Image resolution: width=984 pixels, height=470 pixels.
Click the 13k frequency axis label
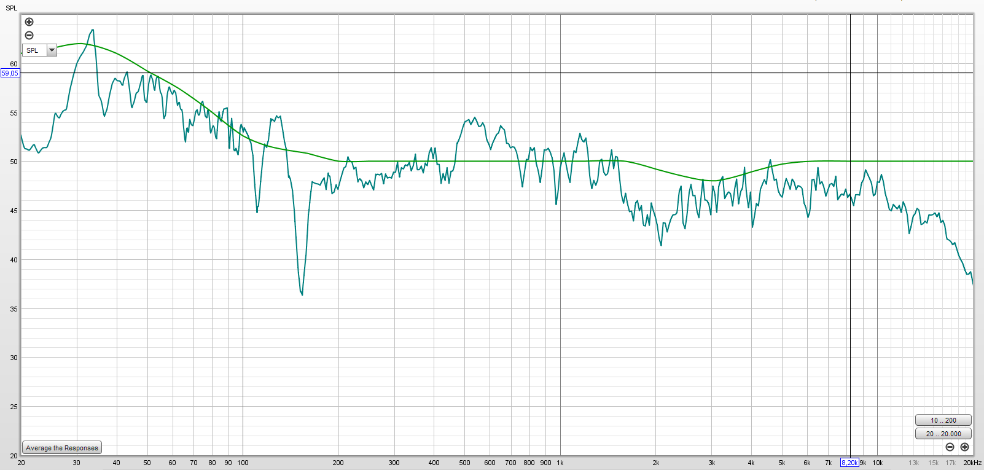914,463
